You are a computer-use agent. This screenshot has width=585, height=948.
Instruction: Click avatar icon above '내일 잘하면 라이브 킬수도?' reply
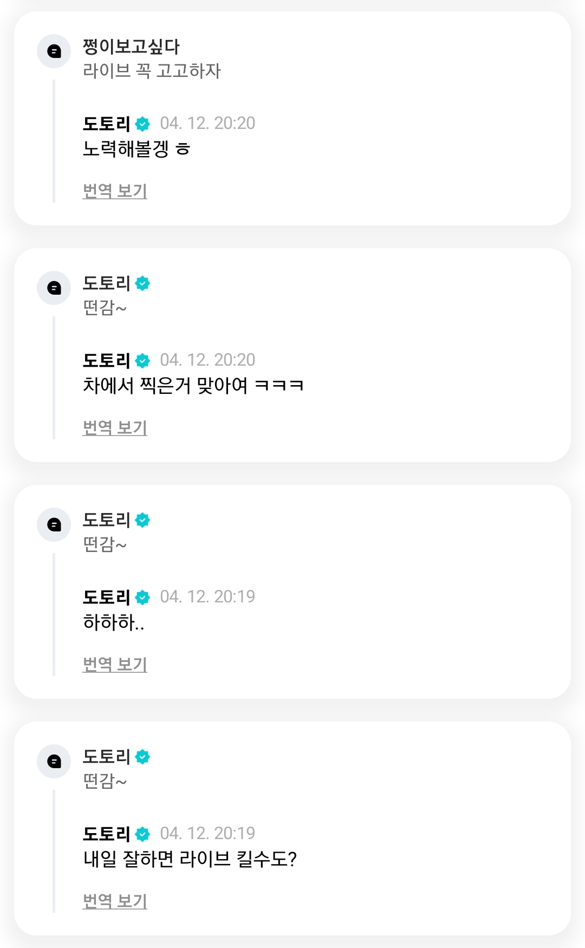(x=54, y=761)
